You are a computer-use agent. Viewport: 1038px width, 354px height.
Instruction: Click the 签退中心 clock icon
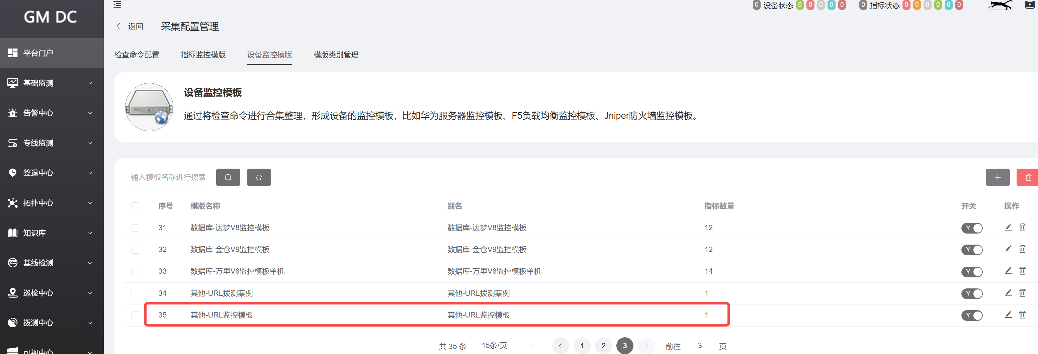[12, 173]
